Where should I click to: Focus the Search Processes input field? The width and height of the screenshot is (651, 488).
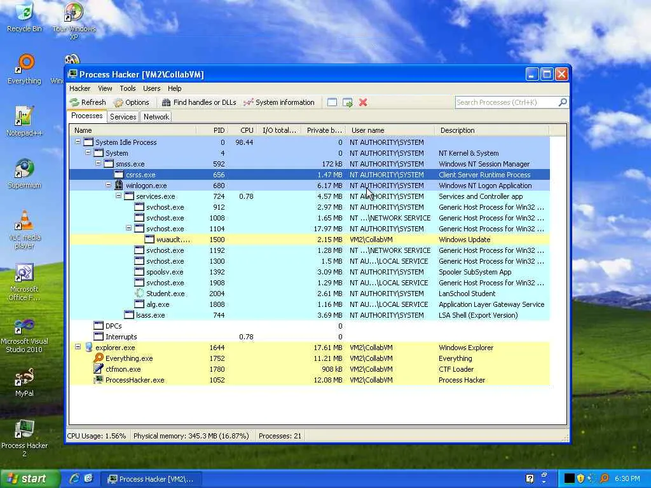507,102
